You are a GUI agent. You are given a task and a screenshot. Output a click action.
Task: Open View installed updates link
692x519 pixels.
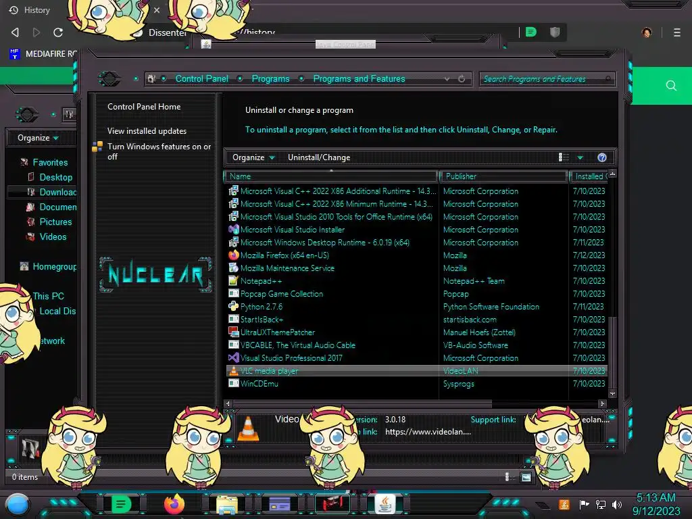point(147,131)
